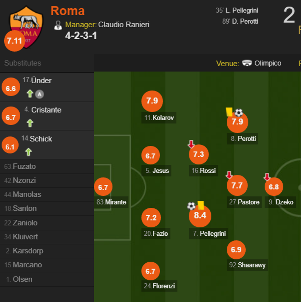Click the Roma team name heading
Viewport: 301px width, 302px height.
coord(68,11)
